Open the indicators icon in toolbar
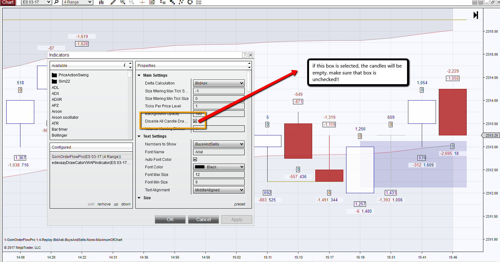Screen dimensions: 500x262 (181, 2)
